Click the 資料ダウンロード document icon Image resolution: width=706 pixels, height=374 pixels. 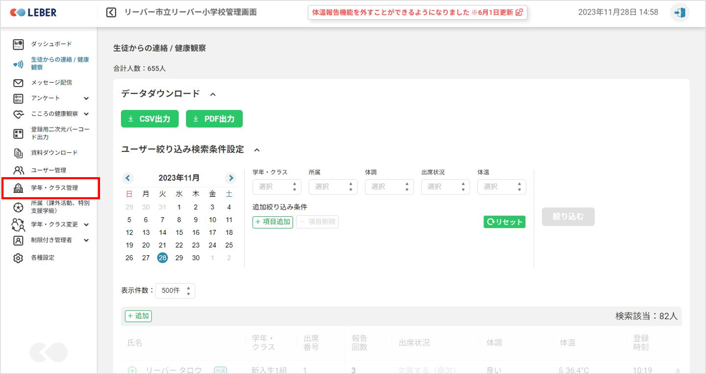pyautogui.click(x=18, y=153)
